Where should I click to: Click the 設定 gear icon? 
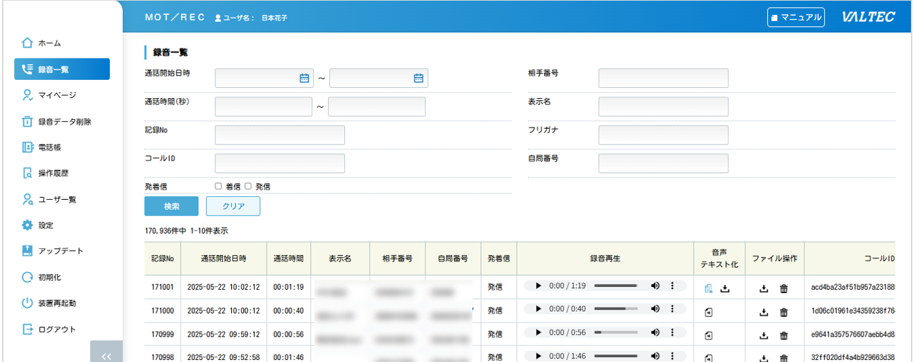tap(27, 225)
